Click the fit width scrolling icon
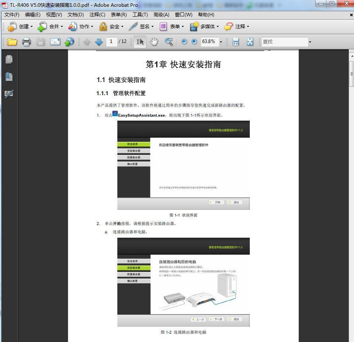The image size is (354, 342). pyautogui.click(x=235, y=42)
